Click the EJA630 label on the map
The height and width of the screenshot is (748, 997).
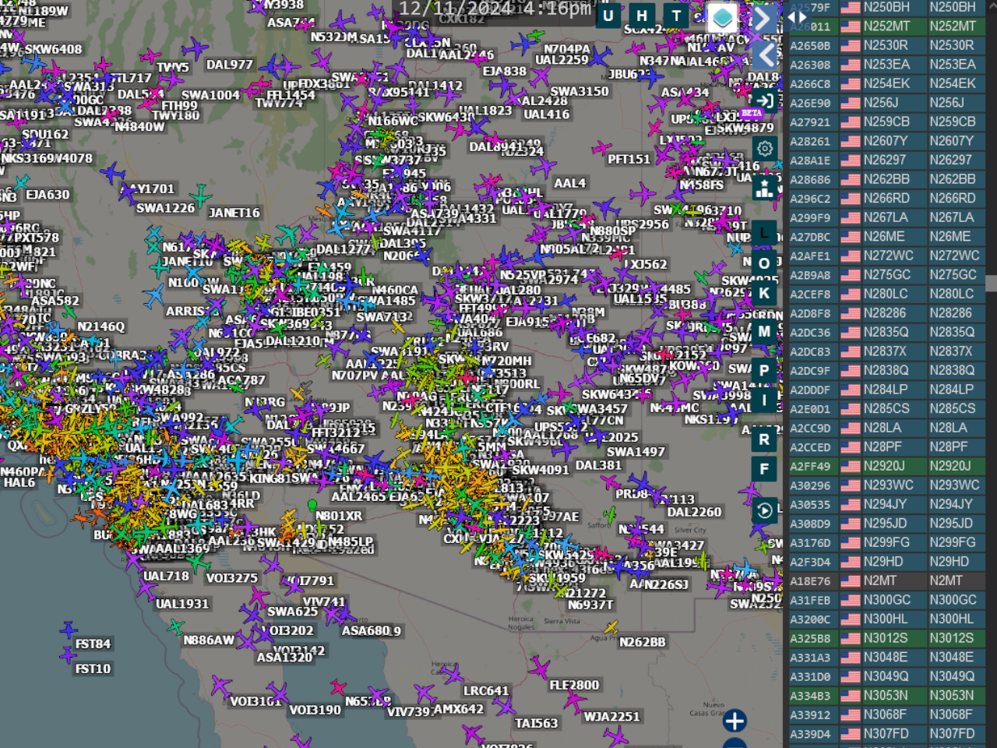pyautogui.click(x=48, y=194)
